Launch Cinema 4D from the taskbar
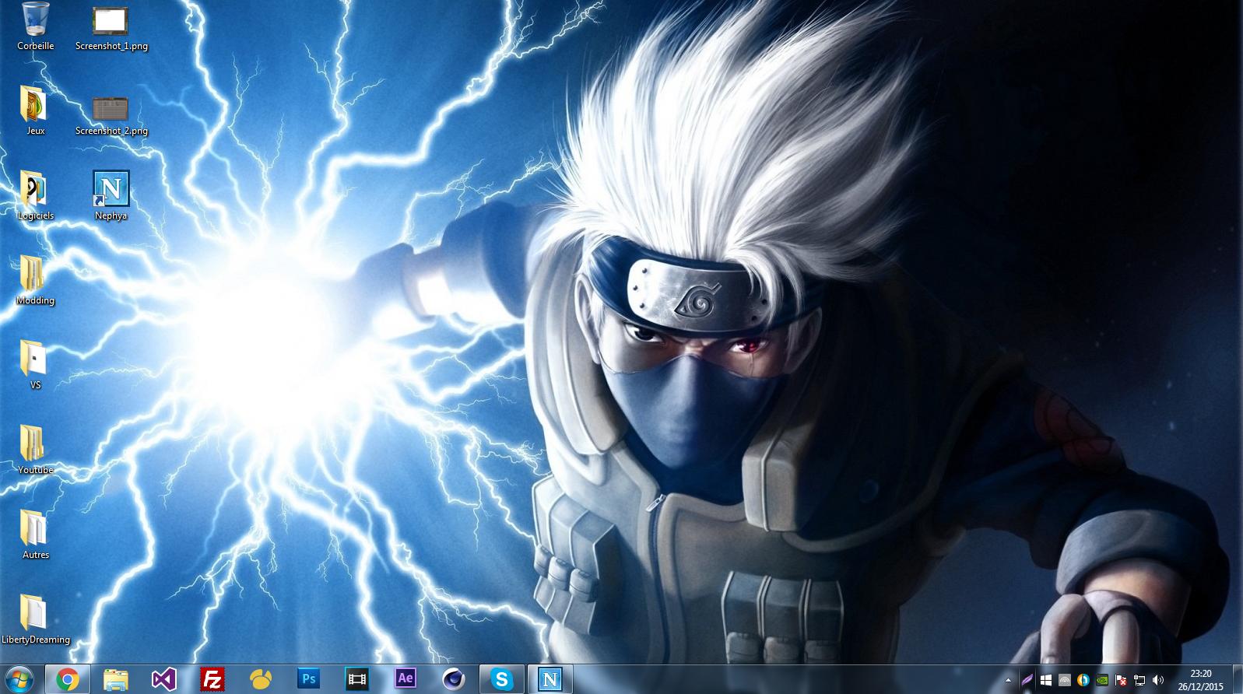Image resolution: width=1243 pixels, height=694 pixels. 454,679
